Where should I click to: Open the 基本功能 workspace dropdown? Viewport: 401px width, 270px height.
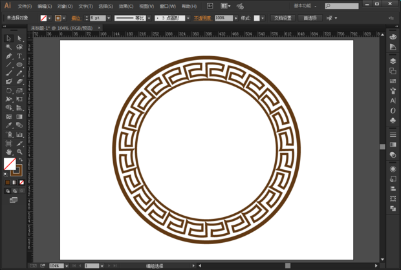tap(307, 6)
